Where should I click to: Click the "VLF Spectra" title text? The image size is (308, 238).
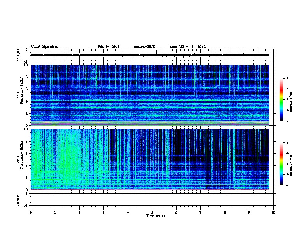coord(44,47)
